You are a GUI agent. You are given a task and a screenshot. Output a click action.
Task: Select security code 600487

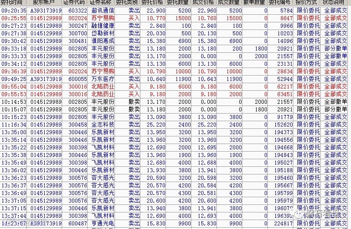[78, 224]
